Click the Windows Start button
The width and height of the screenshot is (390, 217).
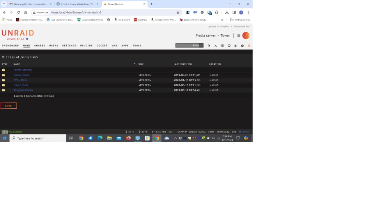pos(4,138)
